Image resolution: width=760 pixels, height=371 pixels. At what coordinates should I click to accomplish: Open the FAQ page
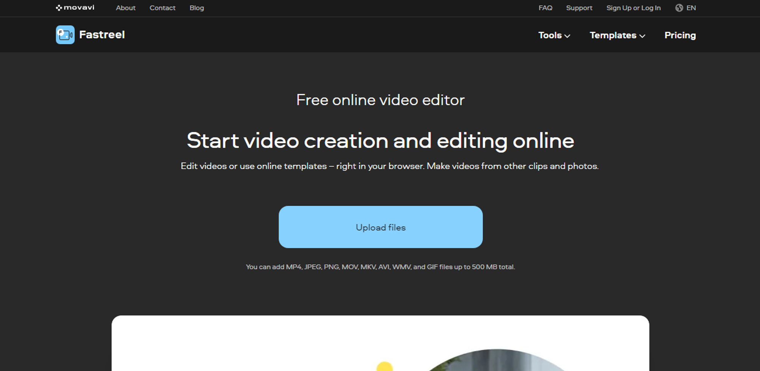(545, 8)
